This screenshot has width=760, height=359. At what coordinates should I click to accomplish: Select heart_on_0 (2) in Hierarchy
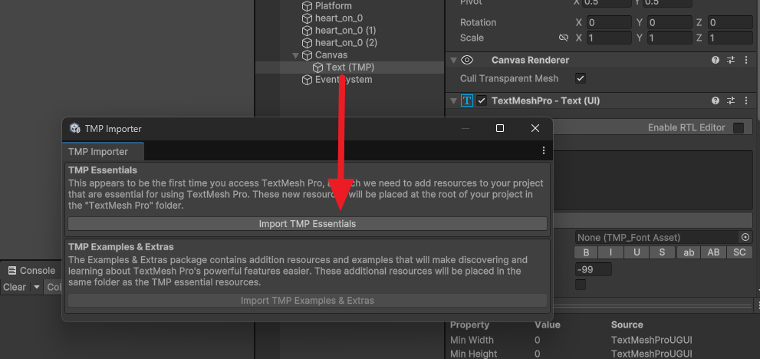(346, 43)
